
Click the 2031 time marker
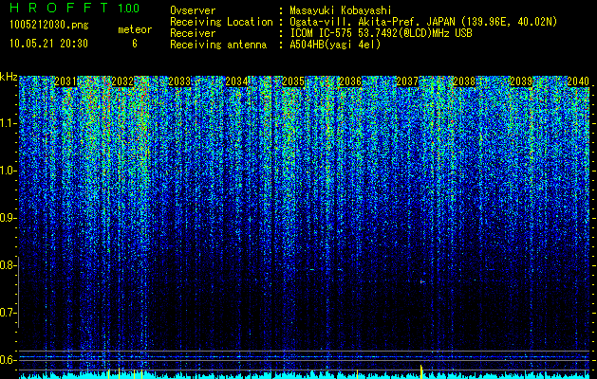coord(65,81)
